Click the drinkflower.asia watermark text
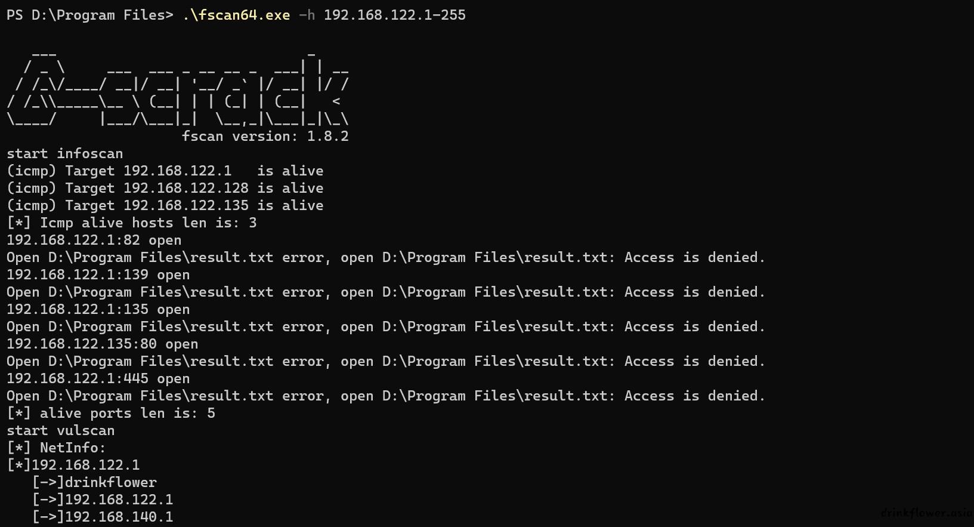 (927, 513)
